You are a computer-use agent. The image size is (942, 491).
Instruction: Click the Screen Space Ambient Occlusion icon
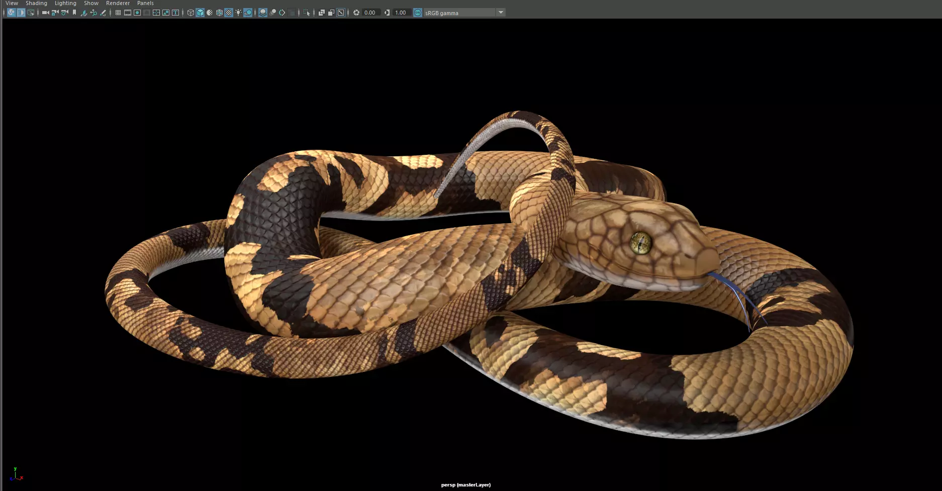262,13
